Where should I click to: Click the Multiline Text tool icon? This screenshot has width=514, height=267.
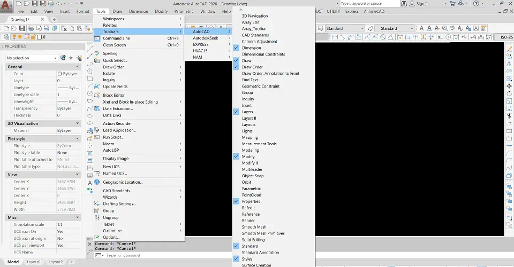click(x=421, y=28)
